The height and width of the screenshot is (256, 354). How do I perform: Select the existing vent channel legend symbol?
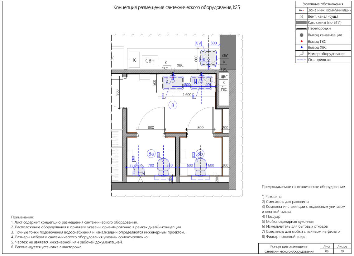pos(301,16)
